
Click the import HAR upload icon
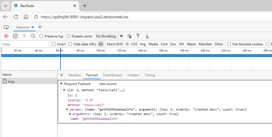[x=138, y=36]
